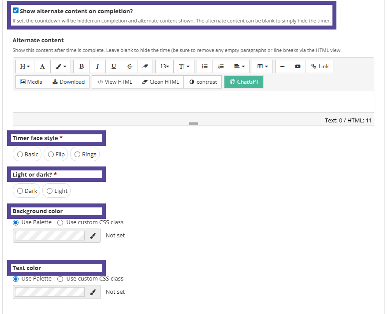
Task: Insert an ordered numbered list
Action: pyautogui.click(x=221, y=66)
